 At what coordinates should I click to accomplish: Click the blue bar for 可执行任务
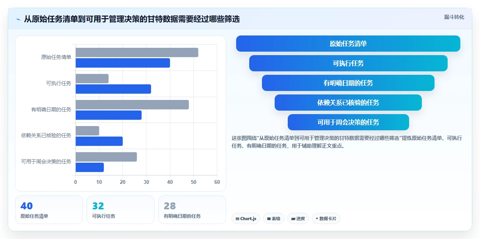coord(113,89)
